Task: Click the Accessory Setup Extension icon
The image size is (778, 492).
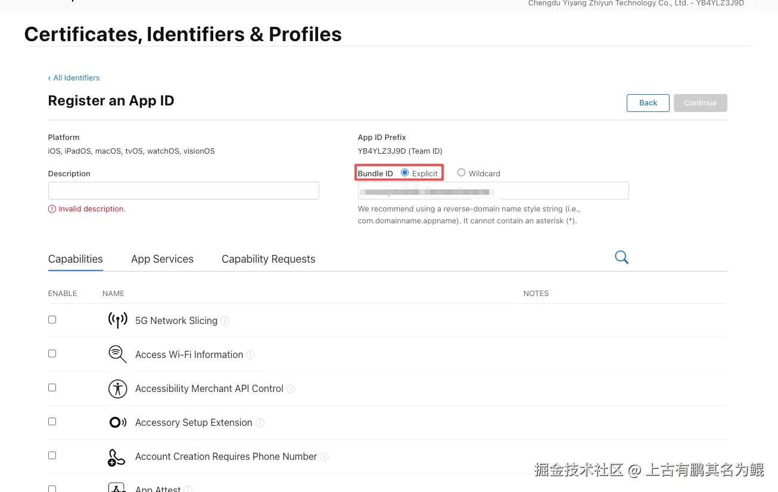Action: [x=117, y=422]
